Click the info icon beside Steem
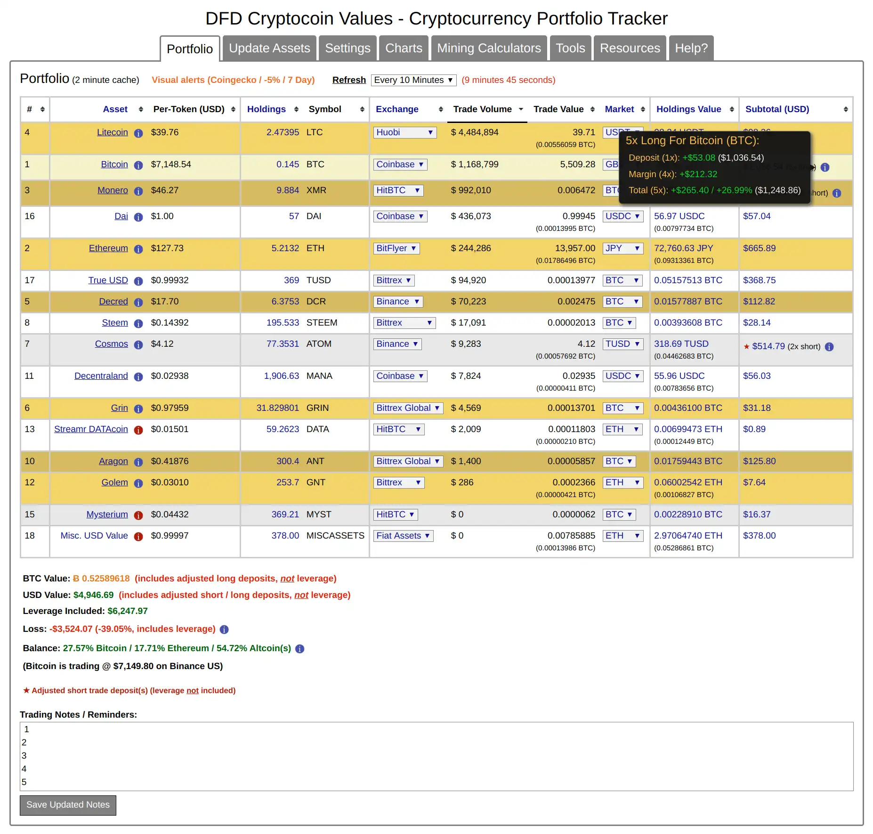 [x=138, y=324]
